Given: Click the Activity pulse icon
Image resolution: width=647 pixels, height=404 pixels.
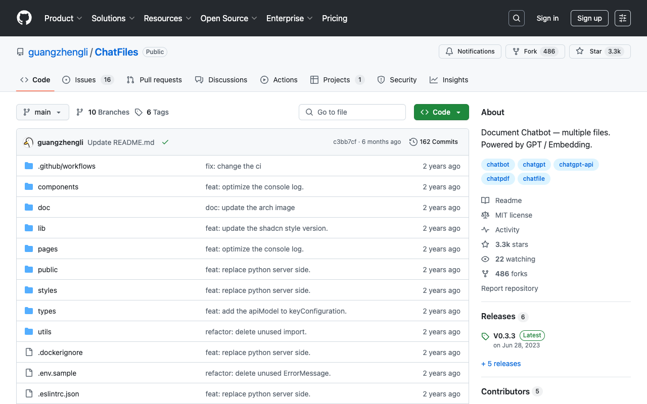Looking at the screenshot, I should (x=485, y=230).
